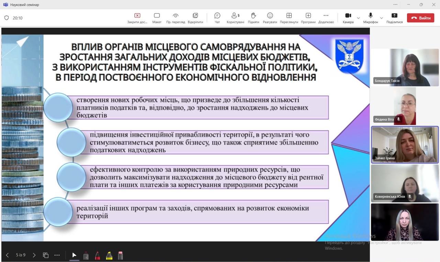Screen dimensions: 440x262
Task: Open Переглянути view menu
Action: coord(289,18)
